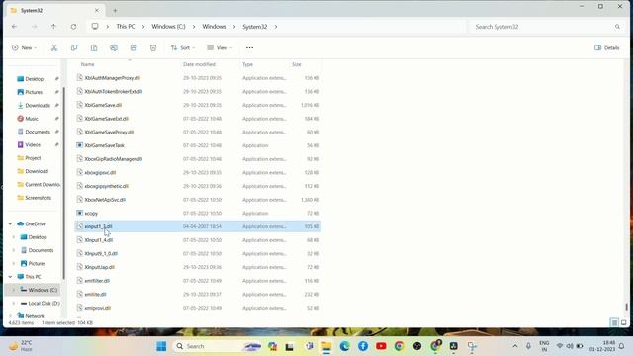Open pinned Downloads in sidebar

tap(38, 106)
